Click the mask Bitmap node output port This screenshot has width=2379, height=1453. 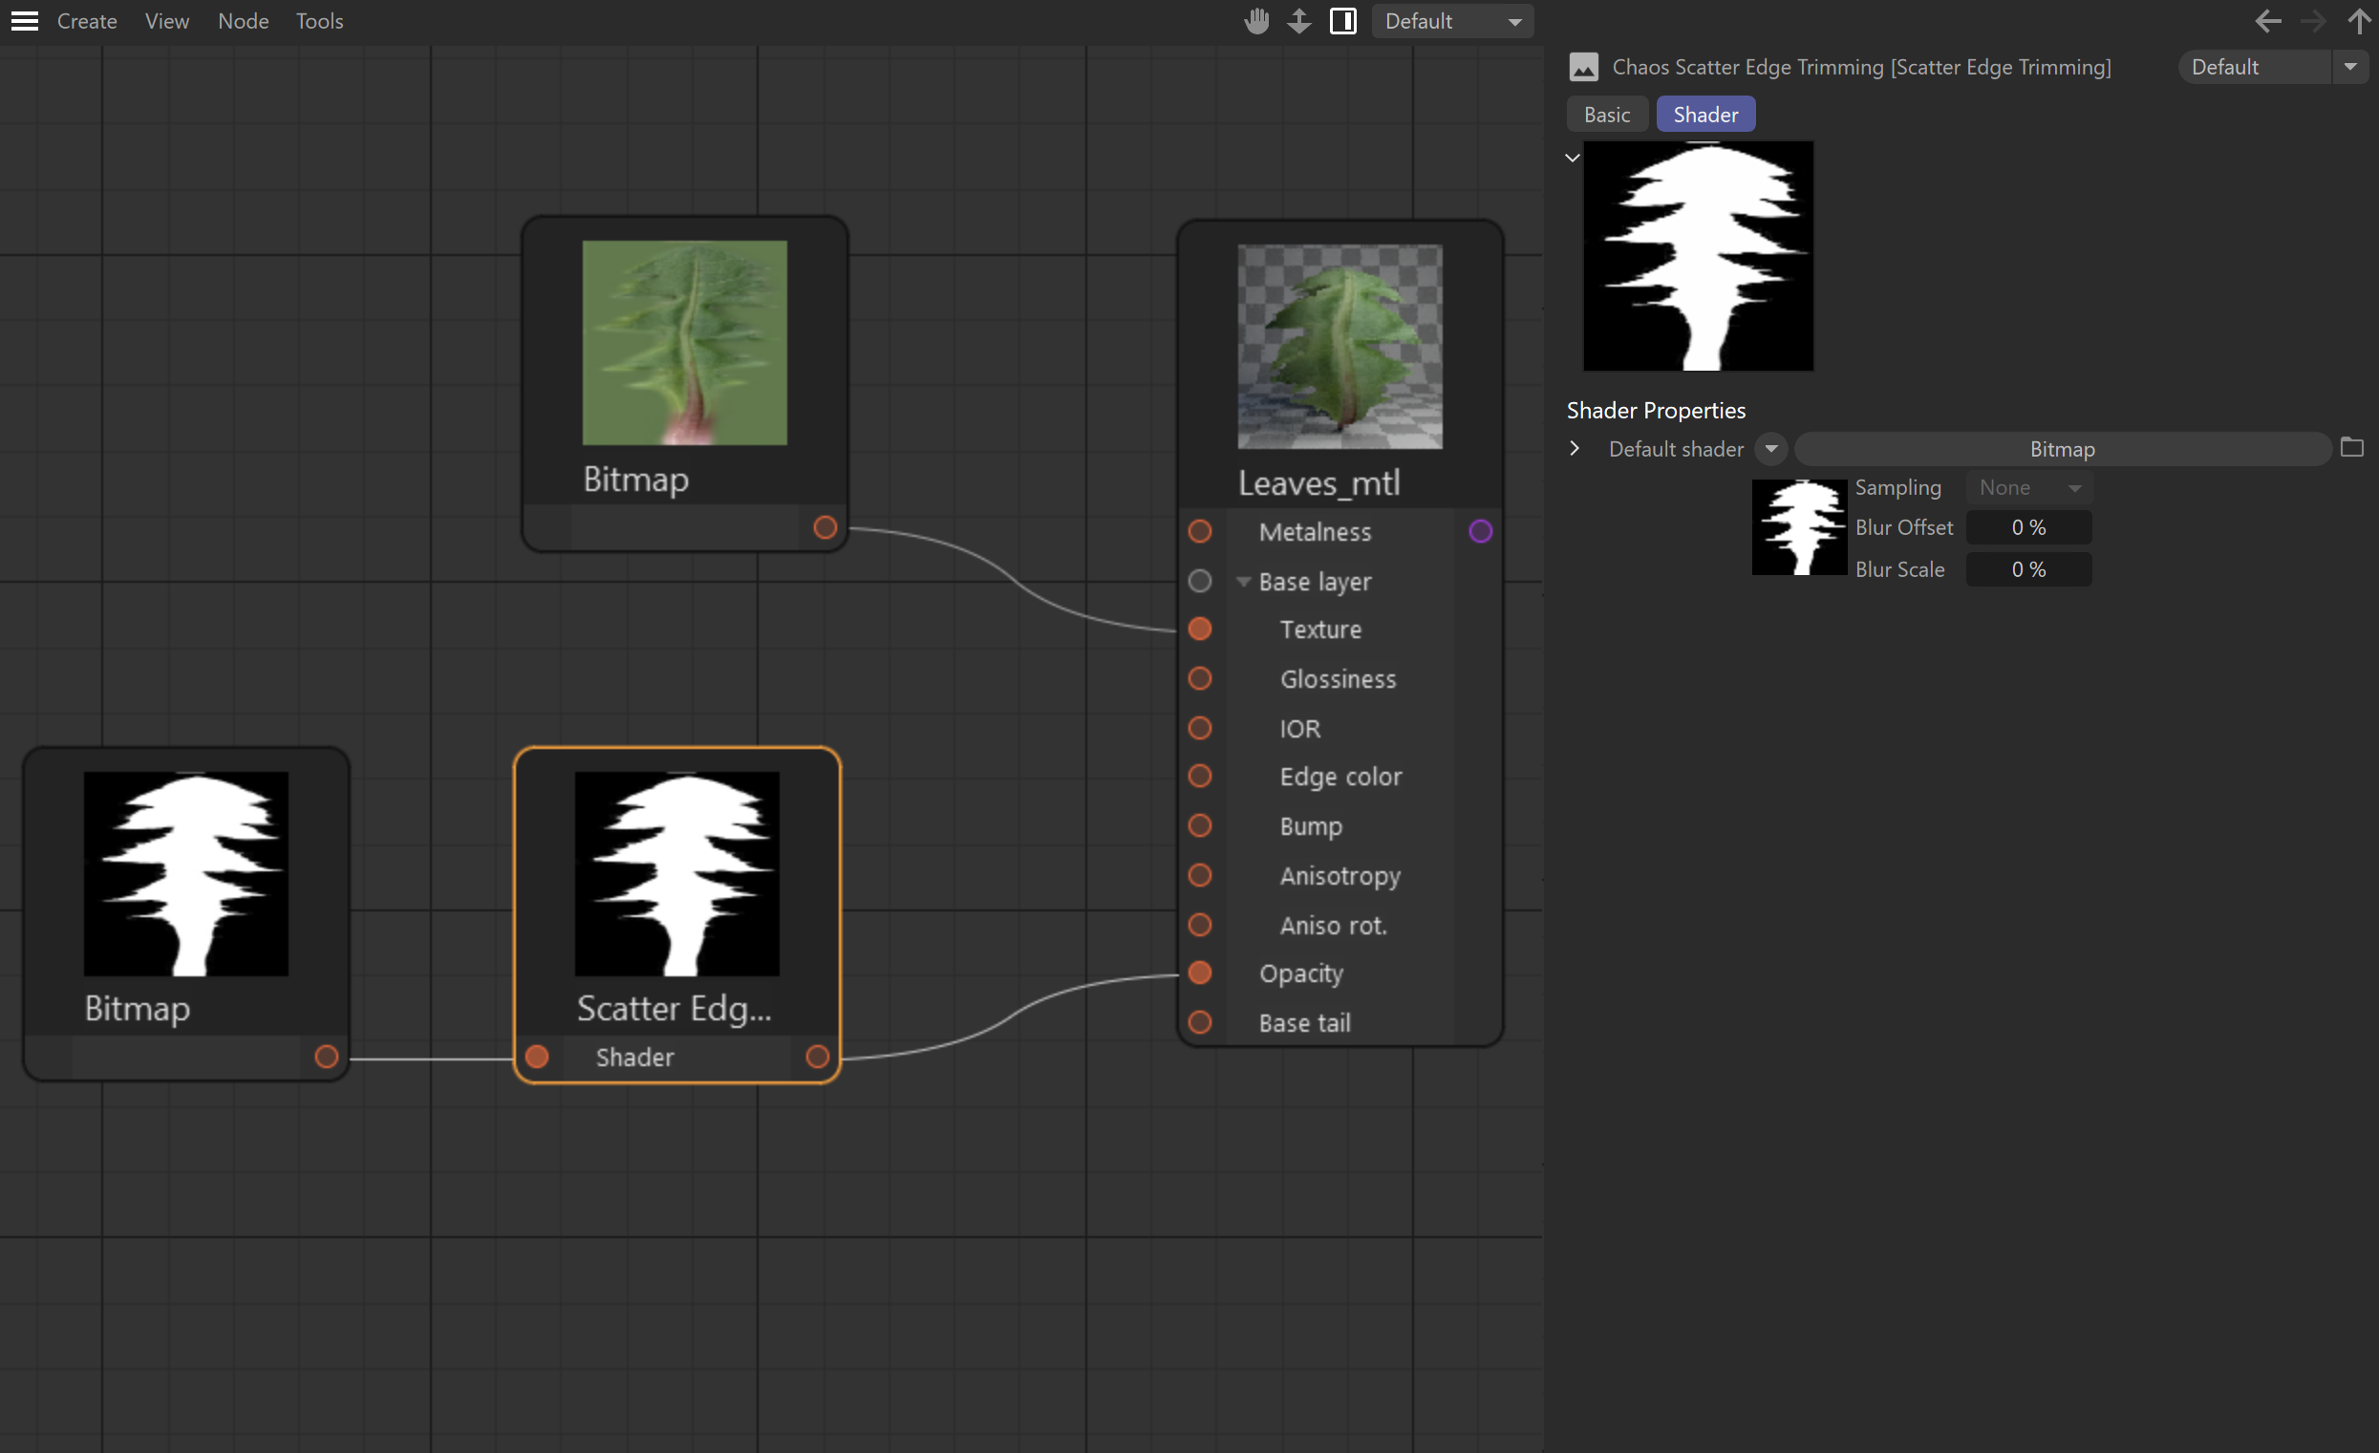pyautogui.click(x=327, y=1057)
